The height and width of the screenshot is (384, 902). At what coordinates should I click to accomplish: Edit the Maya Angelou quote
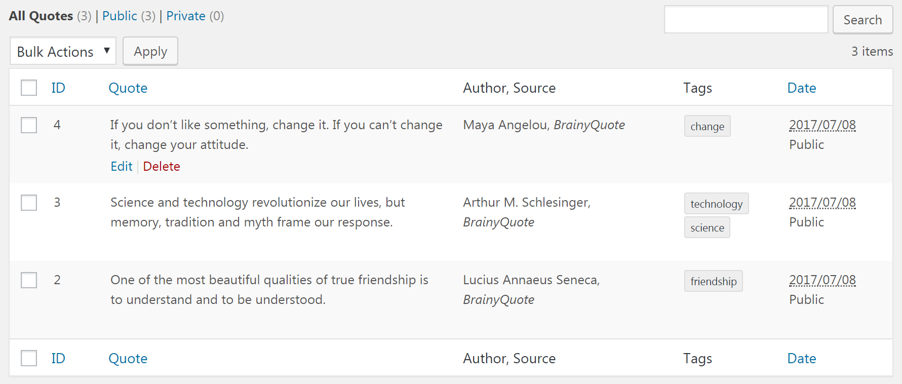[x=121, y=166]
